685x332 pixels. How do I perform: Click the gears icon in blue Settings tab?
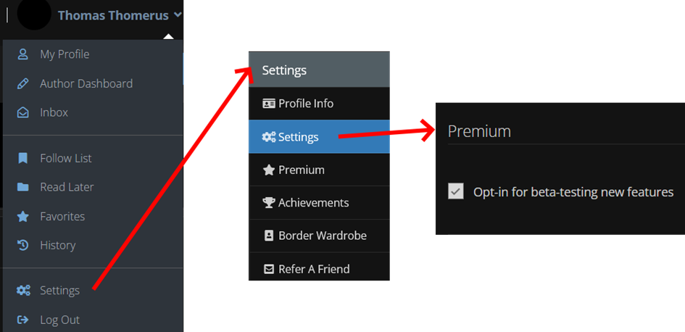pos(269,137)
